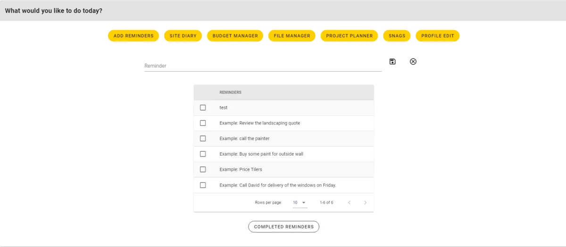Mark 'call the painter' reminder as done

203,139
